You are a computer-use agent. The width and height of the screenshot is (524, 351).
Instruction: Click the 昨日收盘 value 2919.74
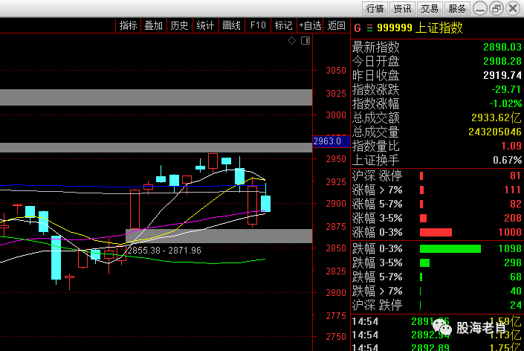pos(502,75)
